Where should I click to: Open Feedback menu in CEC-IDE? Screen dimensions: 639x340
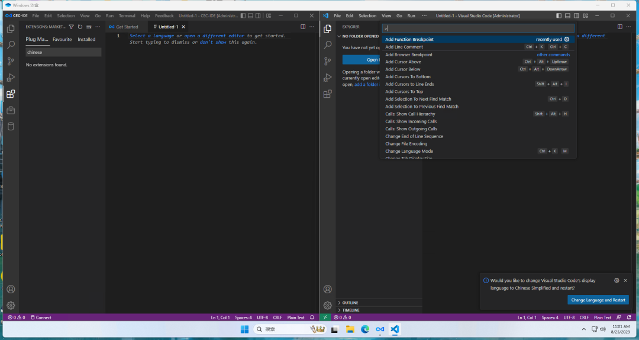pyautogui.click(x=164, y=15)
